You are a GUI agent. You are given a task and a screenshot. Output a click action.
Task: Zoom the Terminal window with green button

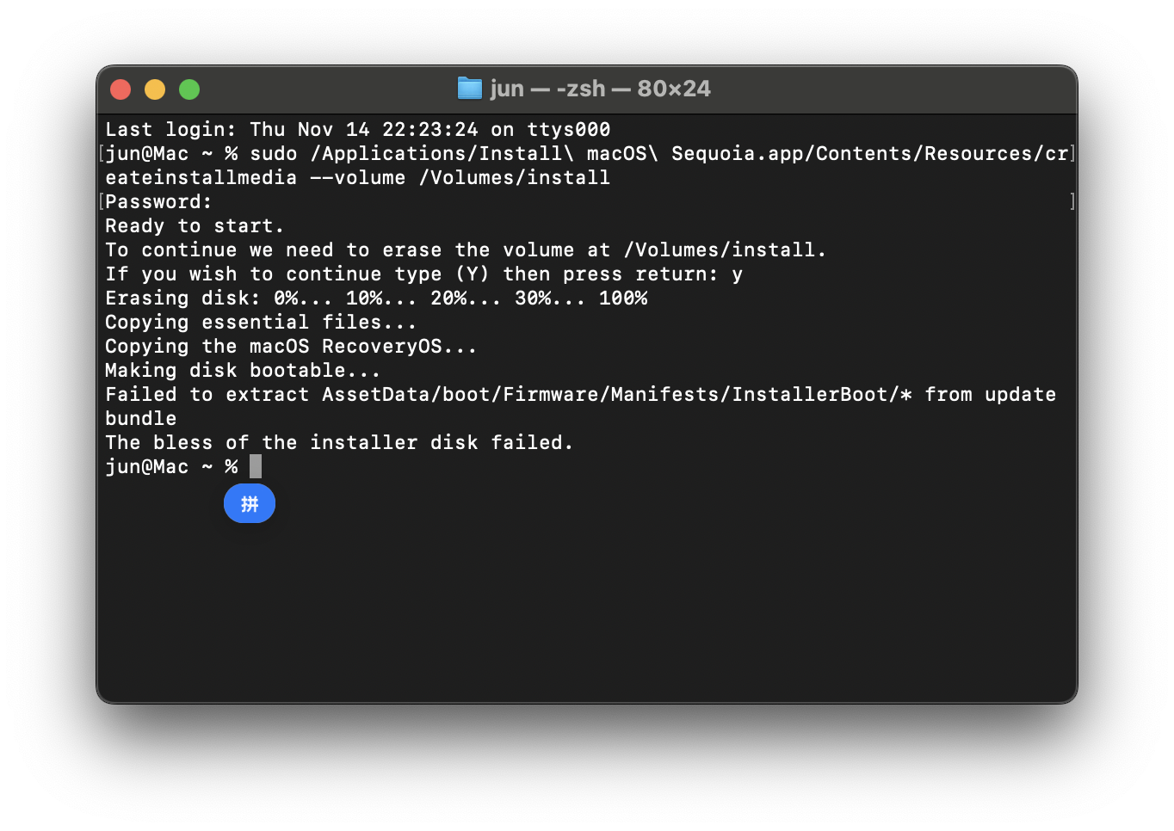(x=189, y=89)
